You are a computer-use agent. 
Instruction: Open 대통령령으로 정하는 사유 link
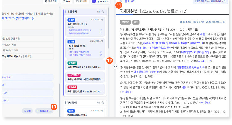[x=191, y=67]
